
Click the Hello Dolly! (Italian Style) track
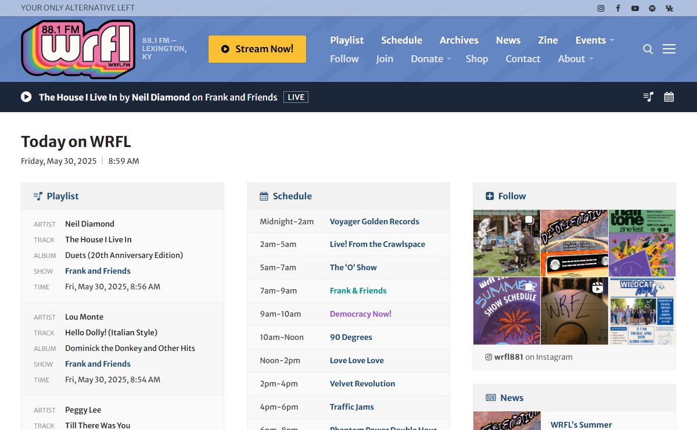click(111, 332)
